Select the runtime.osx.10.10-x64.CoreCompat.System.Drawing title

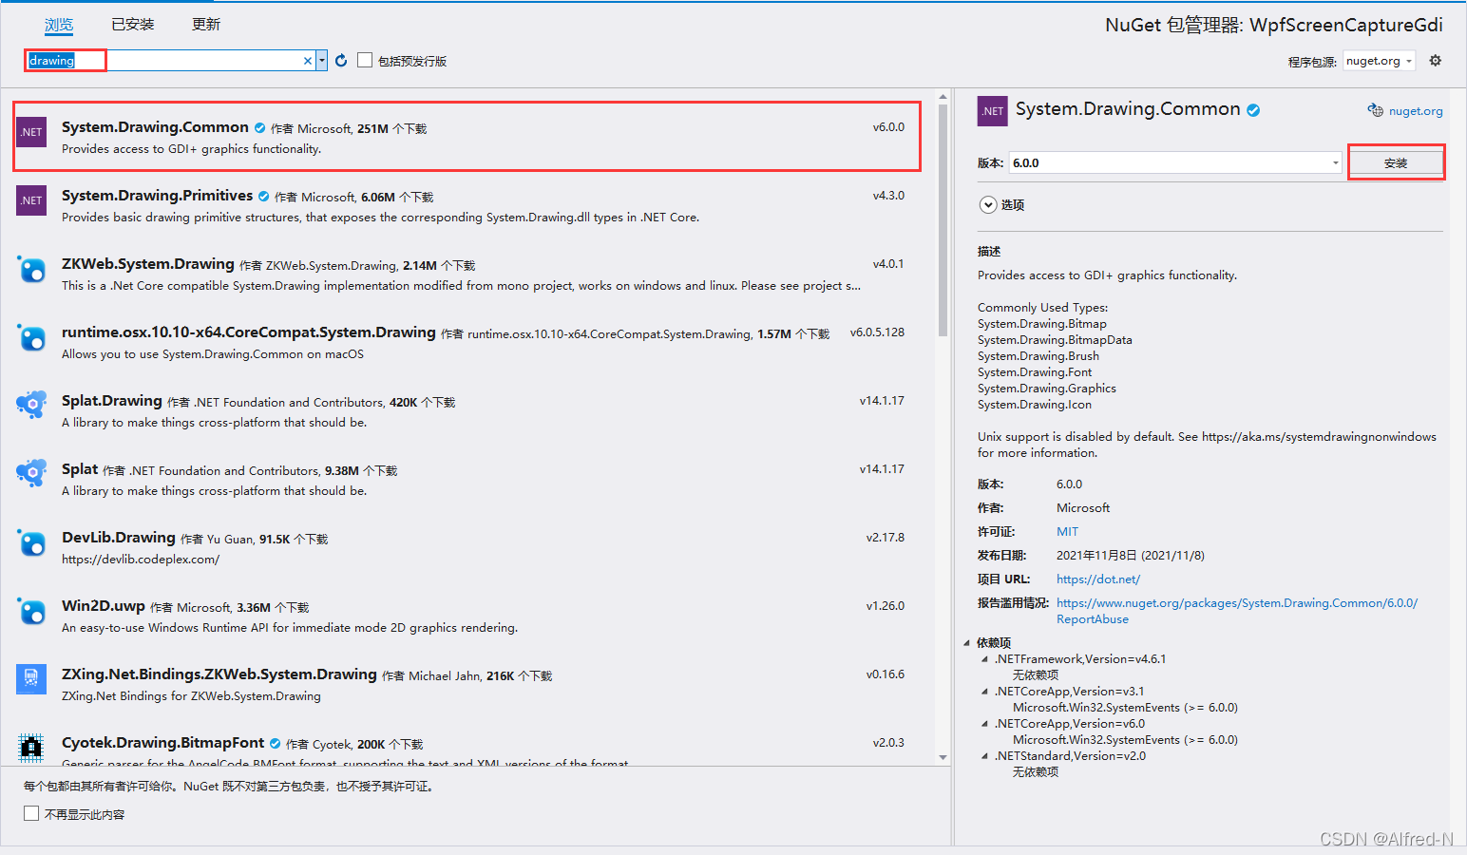pos(249,332)
